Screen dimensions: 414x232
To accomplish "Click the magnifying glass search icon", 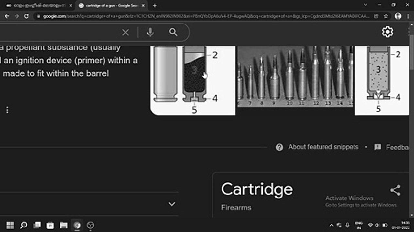I will pyautogui.click(x=173, y=32).
